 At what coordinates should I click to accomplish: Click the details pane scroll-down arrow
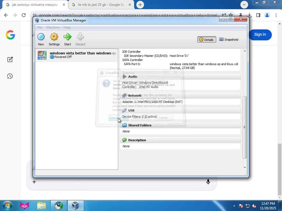pos(245,167)
